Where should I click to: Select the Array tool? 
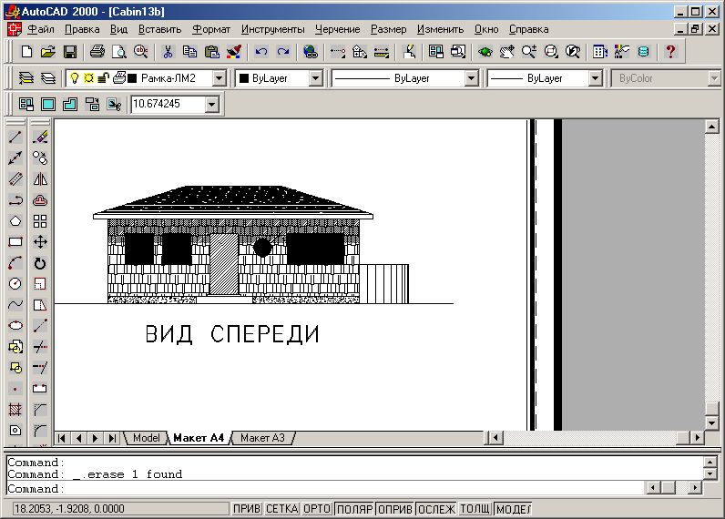40,221
